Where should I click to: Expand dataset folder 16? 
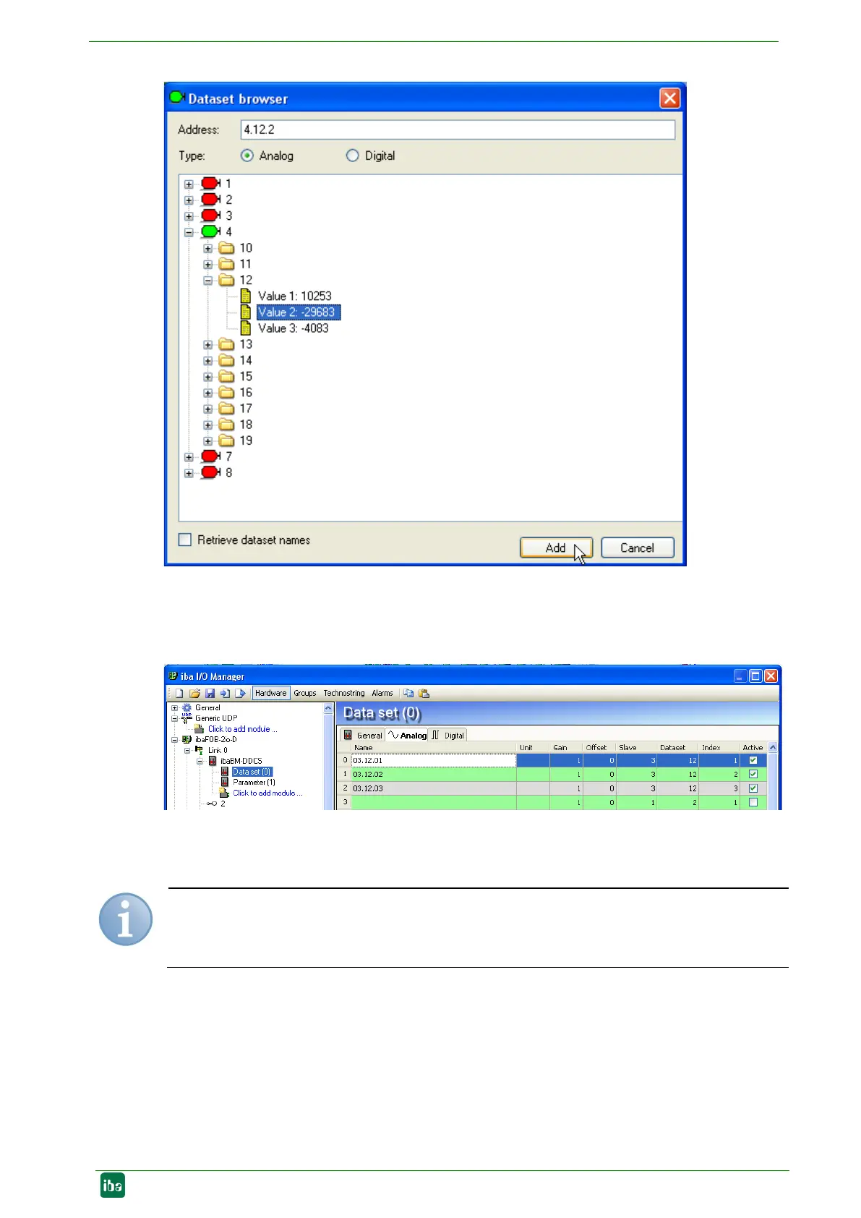pos(208,393)
